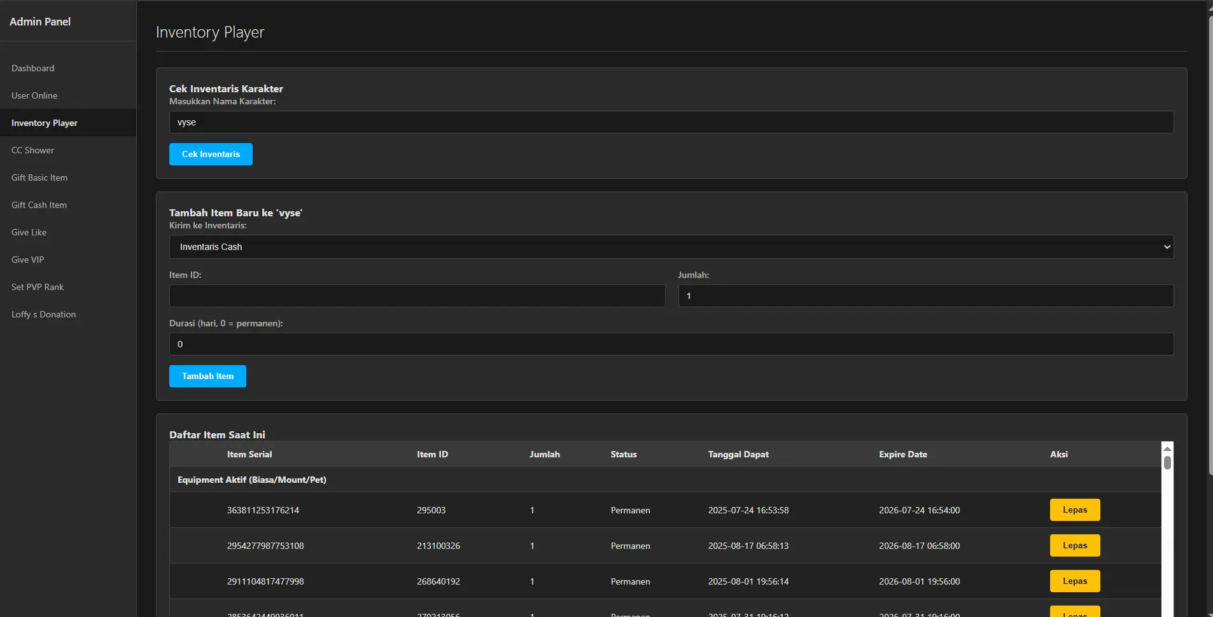1213x617 pixels.
Task: Click serial number 2911104817477998
Action: click(x=265, y=581)
